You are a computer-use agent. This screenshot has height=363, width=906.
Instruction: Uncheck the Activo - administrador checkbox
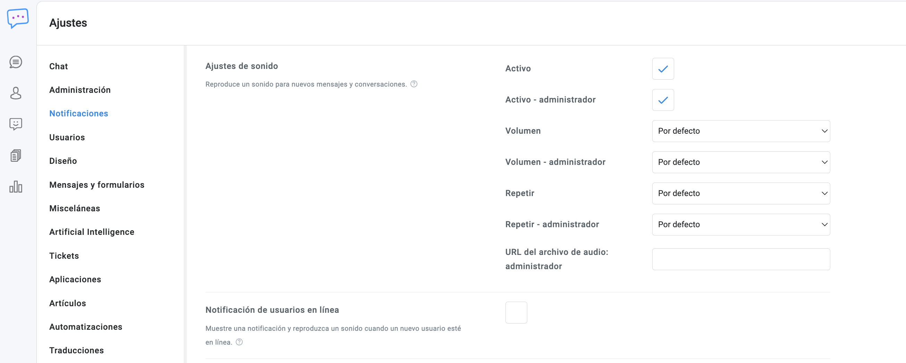coord(663,100)
